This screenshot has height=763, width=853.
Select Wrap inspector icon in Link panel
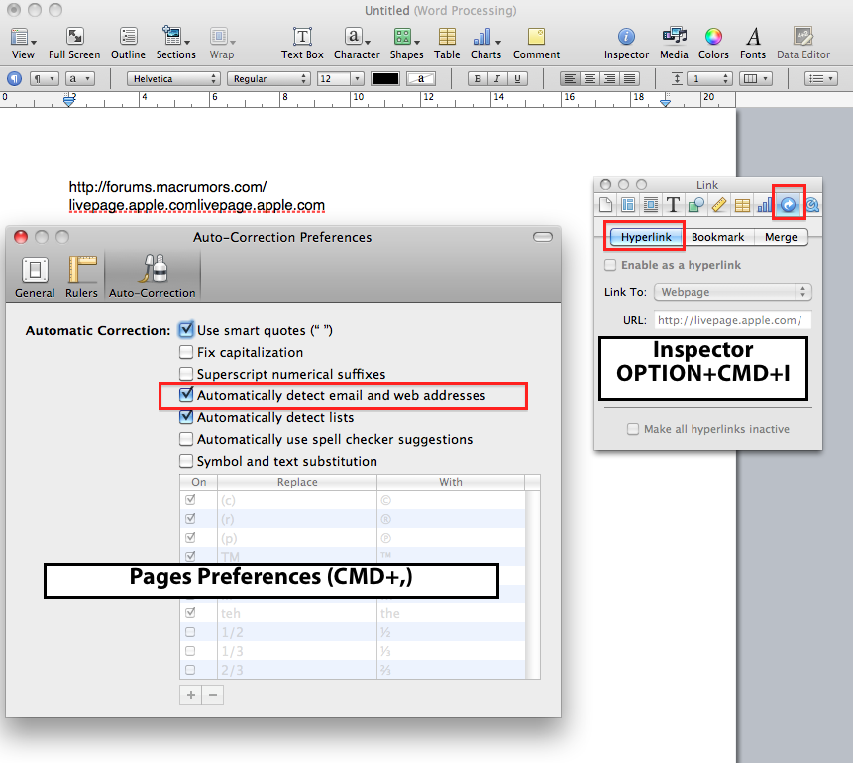[651, 205]
